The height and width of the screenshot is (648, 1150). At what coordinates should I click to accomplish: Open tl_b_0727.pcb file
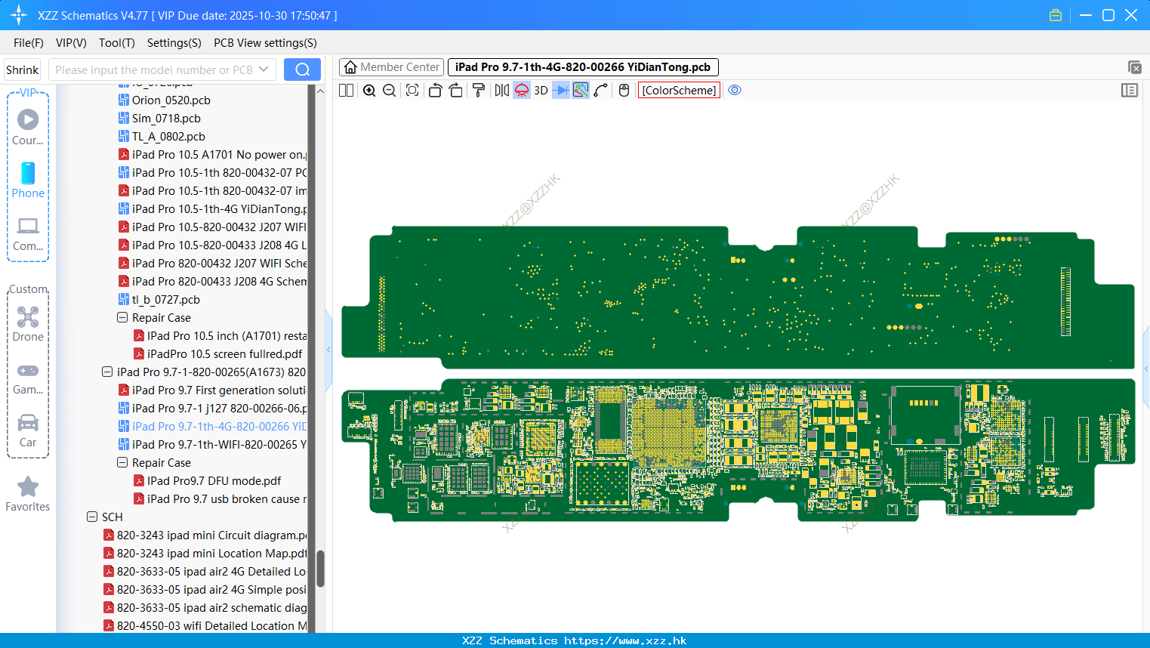(x=159, y=300)
